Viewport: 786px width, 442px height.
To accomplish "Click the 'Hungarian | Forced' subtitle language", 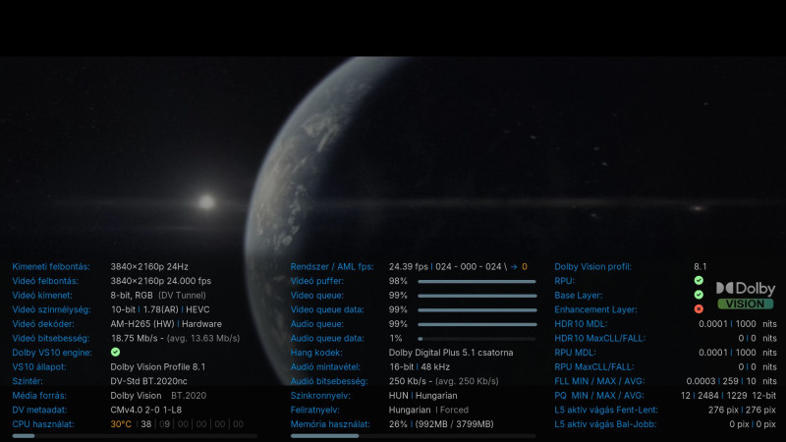I will point(428,410).
